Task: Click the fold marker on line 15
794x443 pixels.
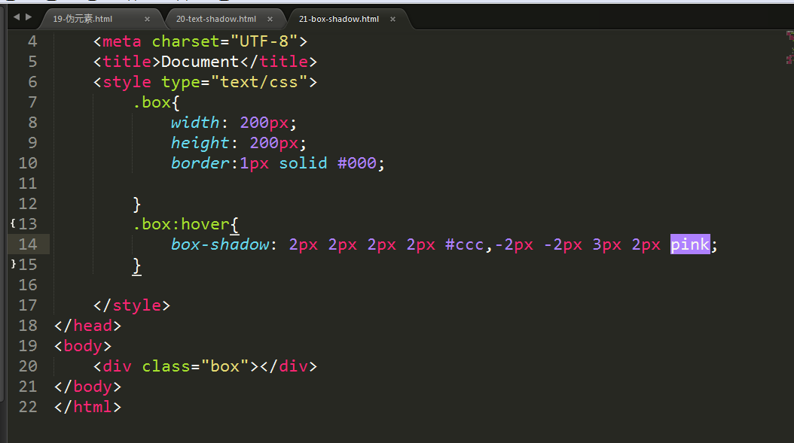Action: point(13,263)
